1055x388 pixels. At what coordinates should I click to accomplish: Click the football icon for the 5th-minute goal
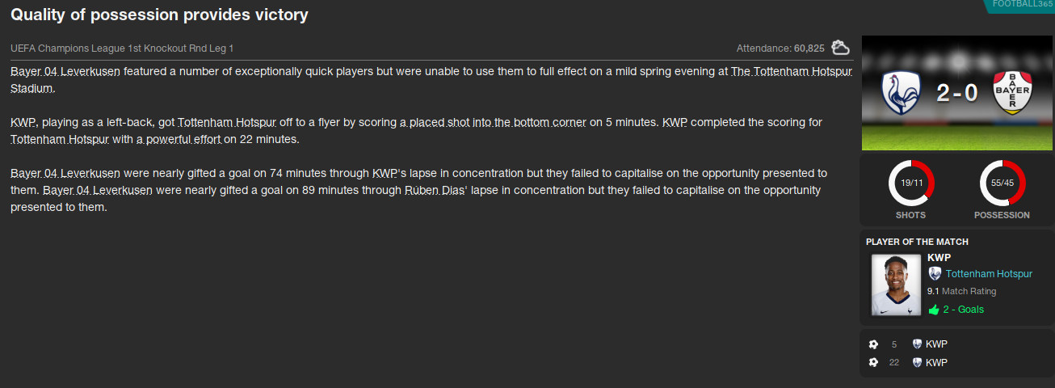coord(873,344)
